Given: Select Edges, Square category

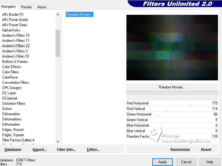Looking at the screenshot, I should (13, 135).
